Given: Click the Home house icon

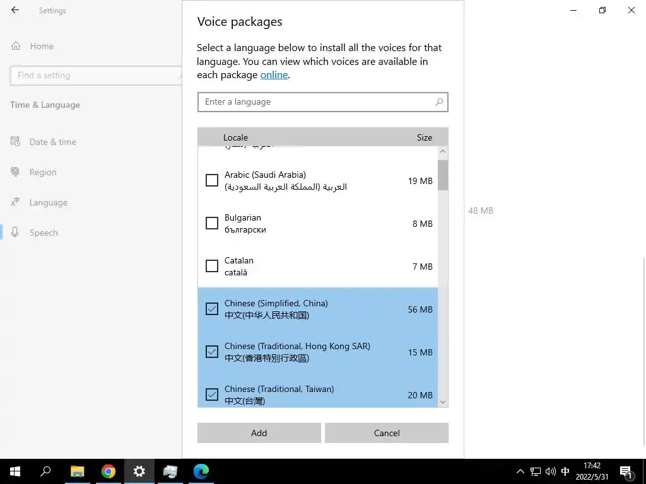Looking at the screenshot, I should point(16,45).
